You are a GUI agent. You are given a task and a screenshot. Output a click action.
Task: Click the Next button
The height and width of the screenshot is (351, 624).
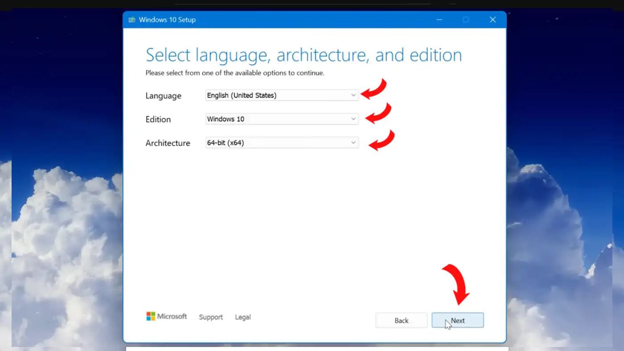point(457,320)
